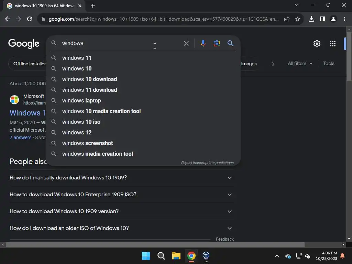Open the Chrome profile icon

click(333, 19)
